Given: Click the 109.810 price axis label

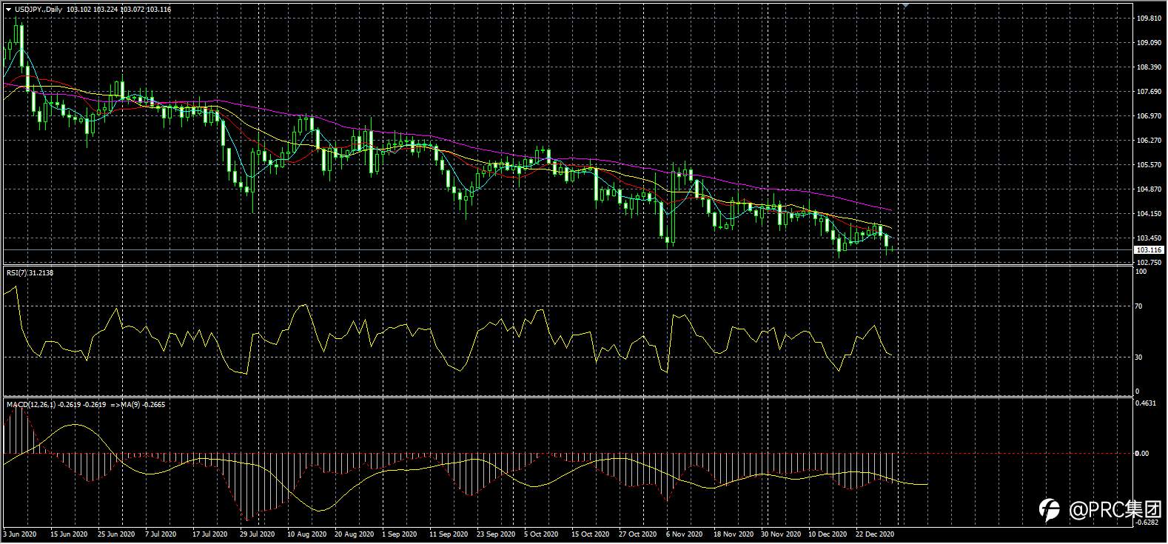Looking at the screenshot, I should (1147, 19).
